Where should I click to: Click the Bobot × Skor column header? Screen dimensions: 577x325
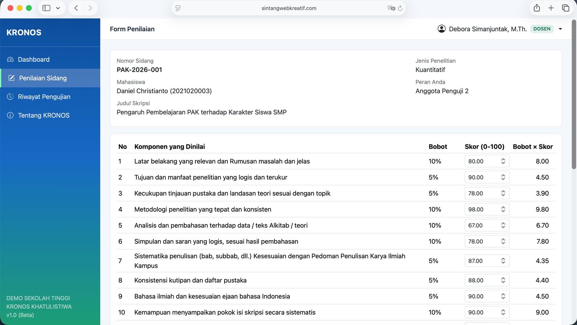pos(533,147)
